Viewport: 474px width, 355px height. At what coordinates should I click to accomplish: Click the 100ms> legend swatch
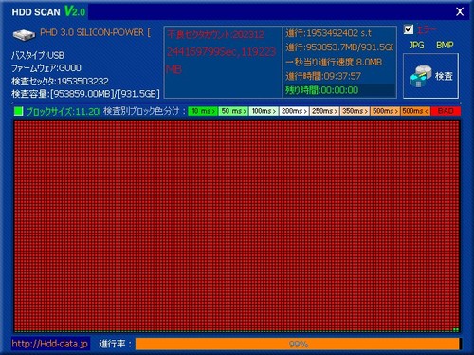(264, 111)
